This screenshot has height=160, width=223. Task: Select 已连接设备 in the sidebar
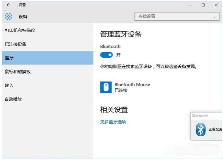(15, 44)
